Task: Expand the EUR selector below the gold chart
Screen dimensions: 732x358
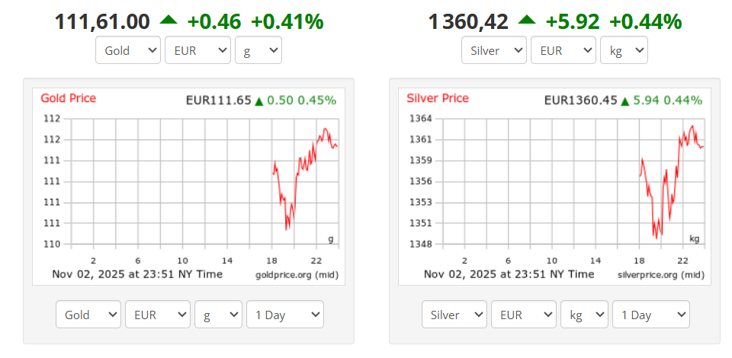Action: [158, 315]
